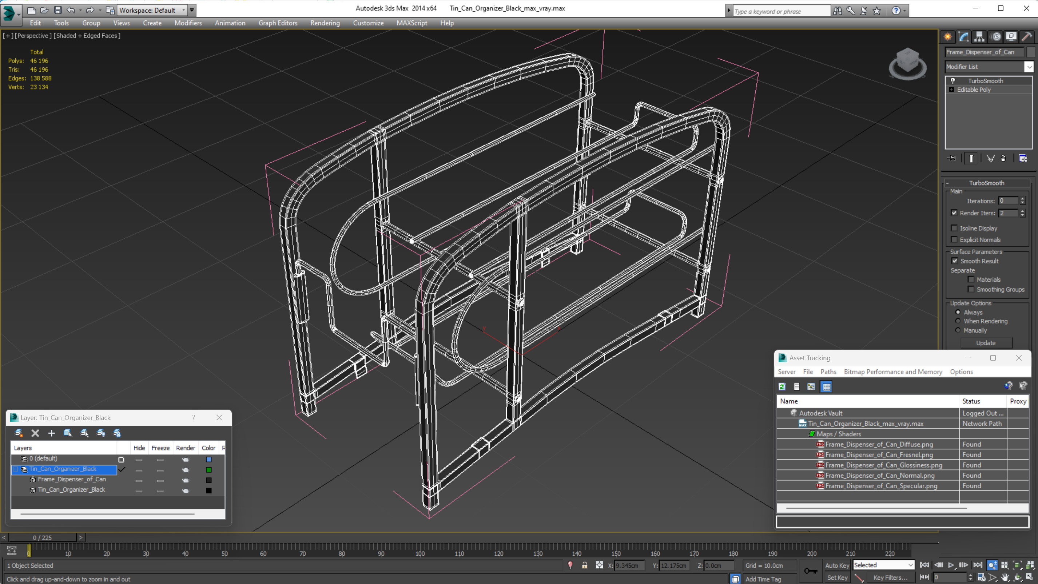Drag the timeline position slider

(28, 550)
